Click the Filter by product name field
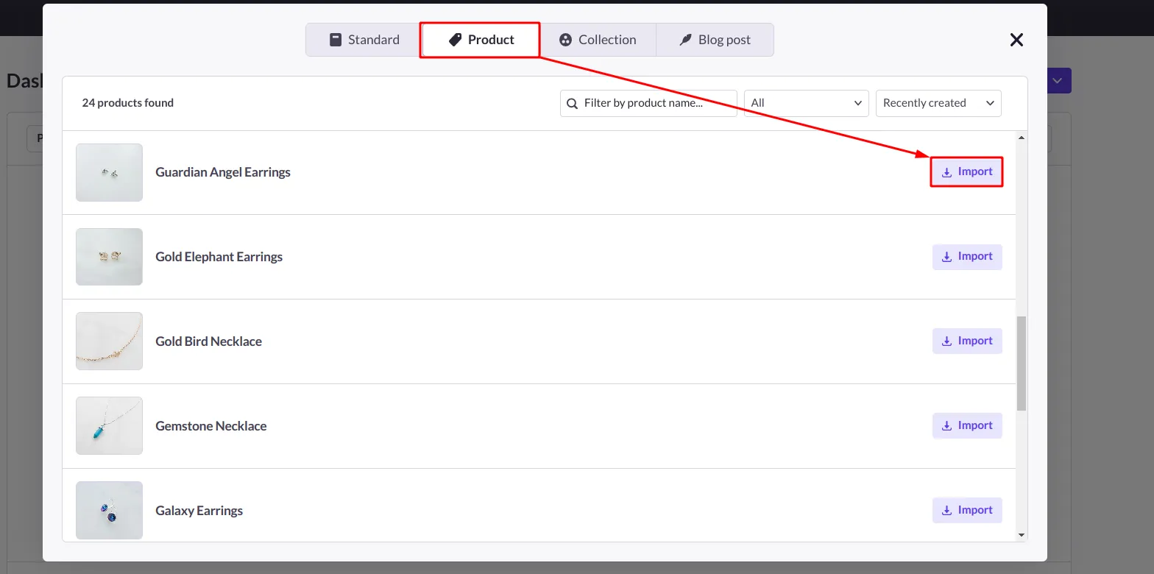This screenshot has height=574, width=1154. 648,103
